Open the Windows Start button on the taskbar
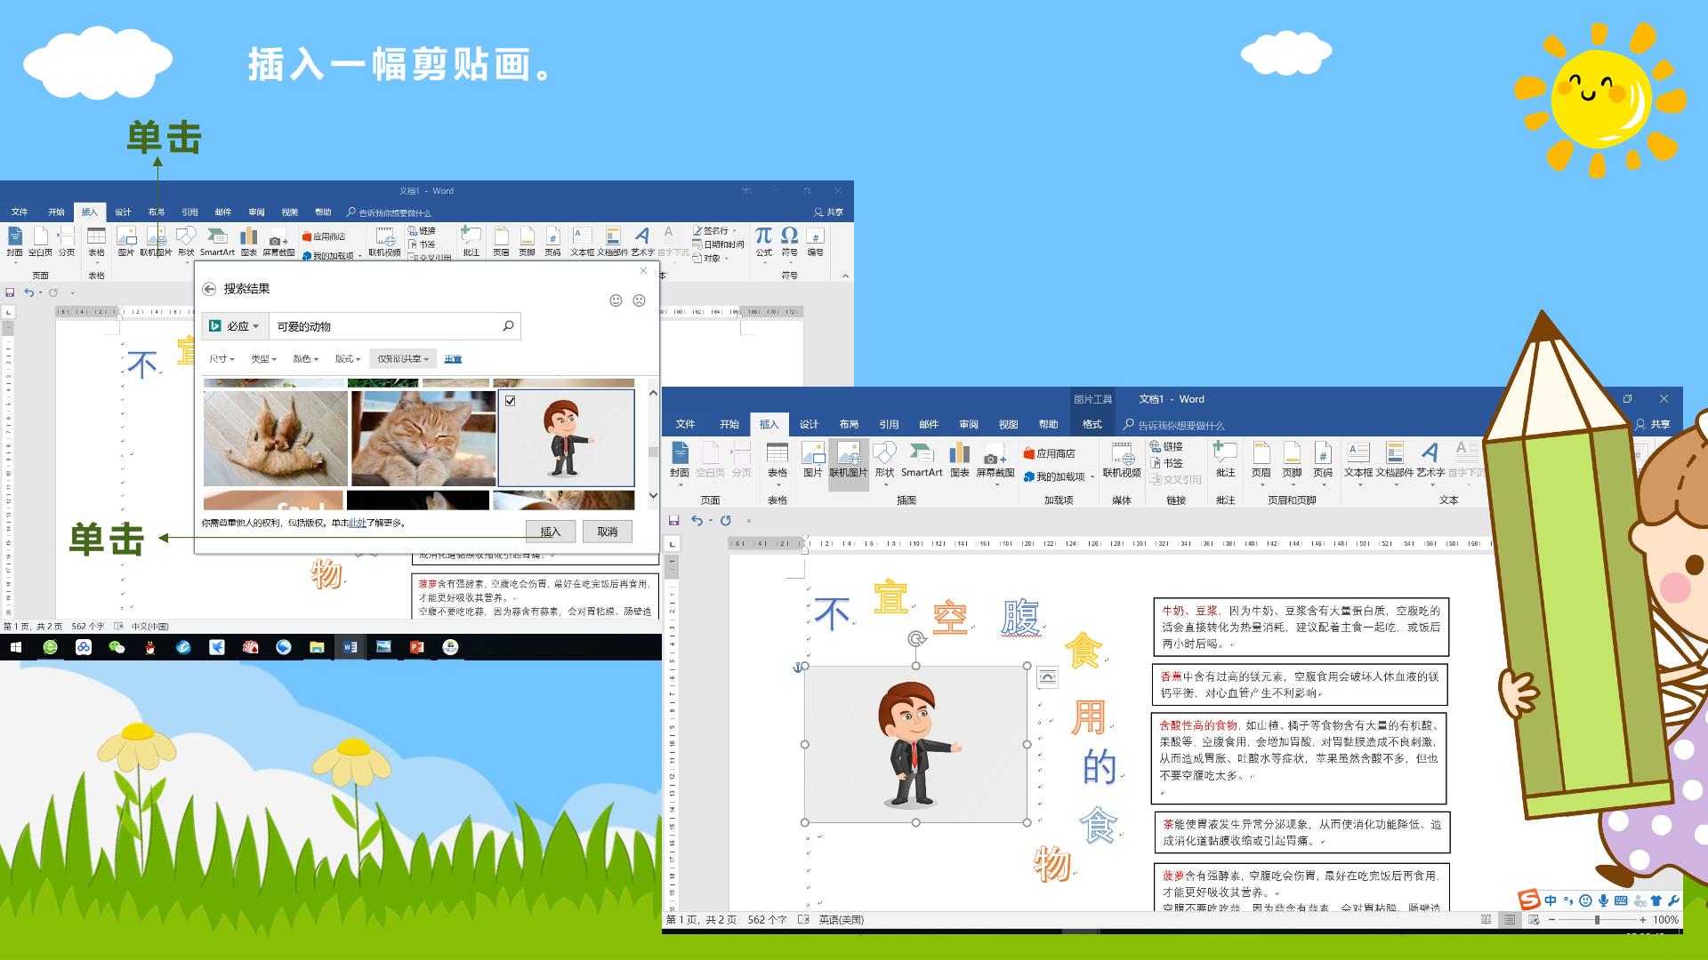The height and width of the screenshot is (960, 1708). tap(16, 647)
